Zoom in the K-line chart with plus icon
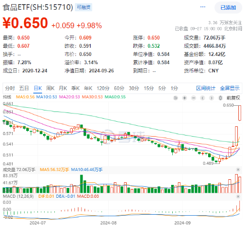This screenshot has height=227, width=244. point(185,98)
